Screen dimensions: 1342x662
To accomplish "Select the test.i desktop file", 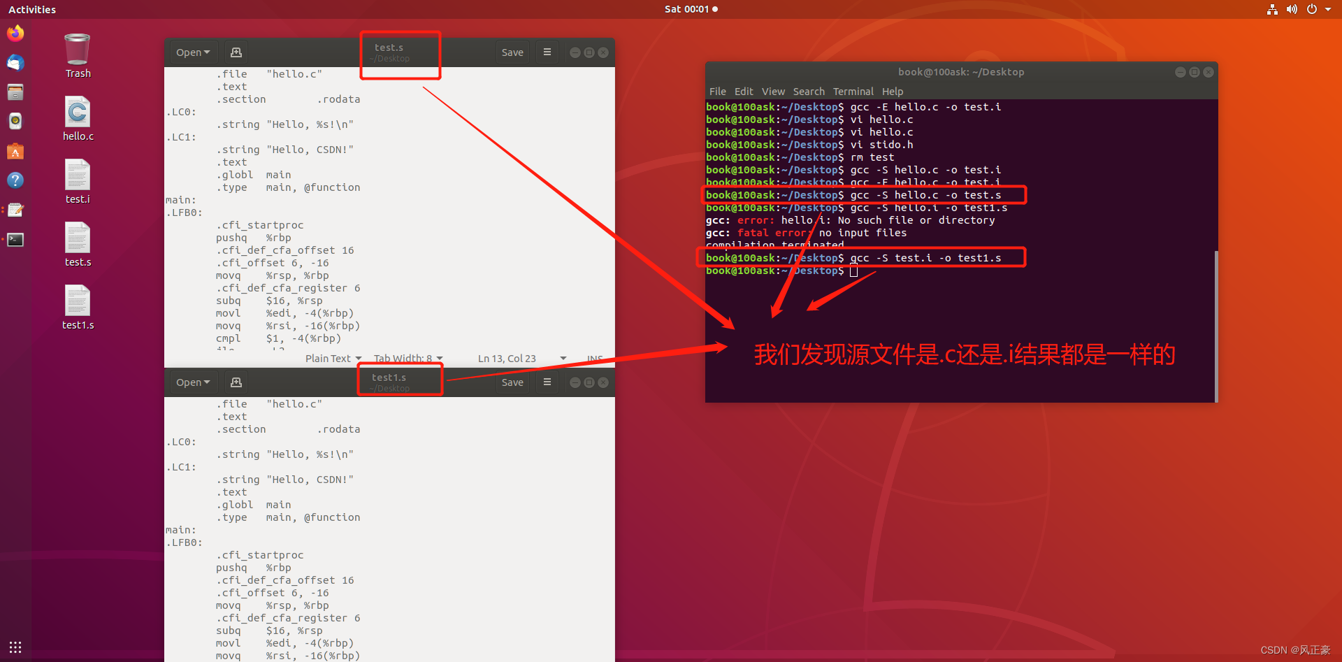I will (x=78, y=182).
